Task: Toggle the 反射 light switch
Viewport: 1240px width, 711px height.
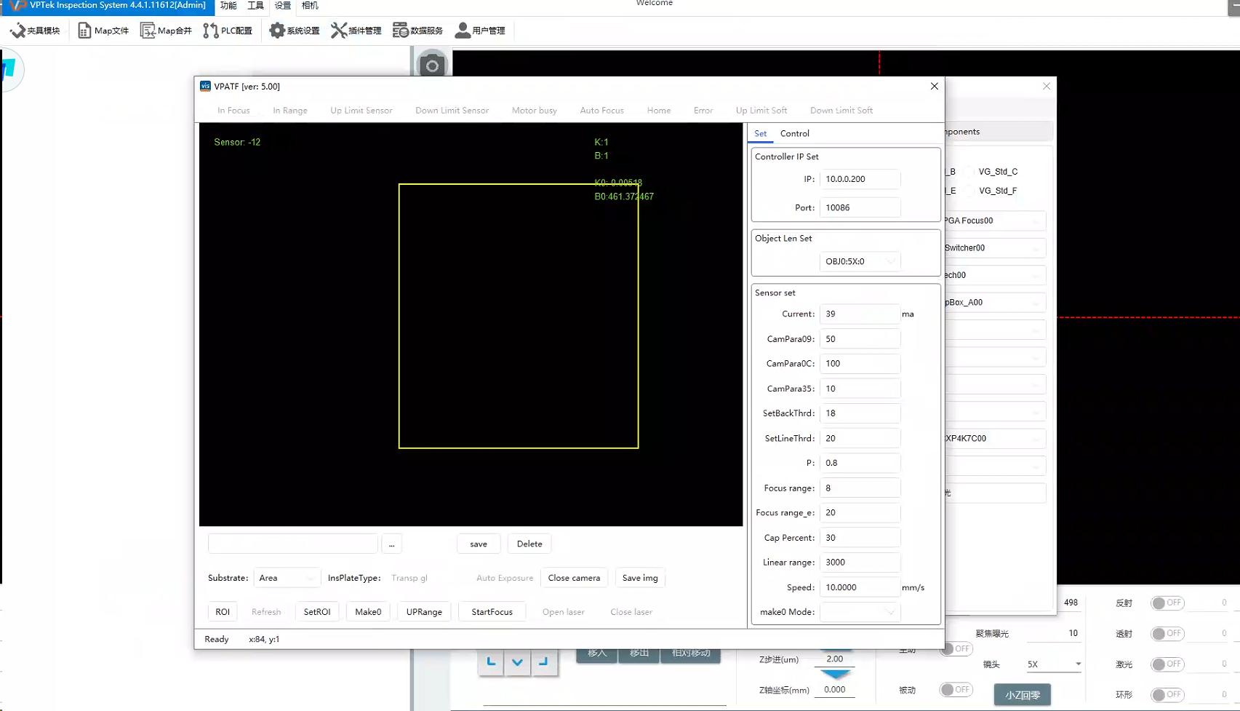Action: (1167, 603)
